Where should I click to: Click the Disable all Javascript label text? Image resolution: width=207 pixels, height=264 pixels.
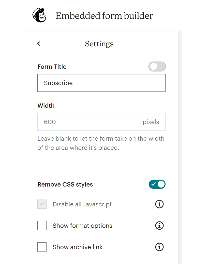[82, 204]
